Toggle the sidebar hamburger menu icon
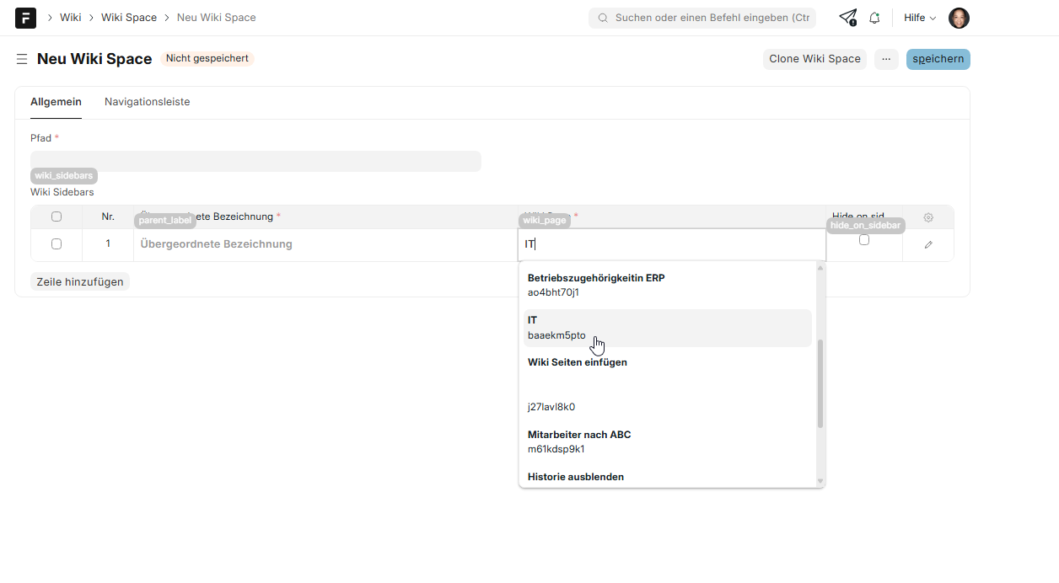Screen dimensions: 1059x583 (22, 59)
